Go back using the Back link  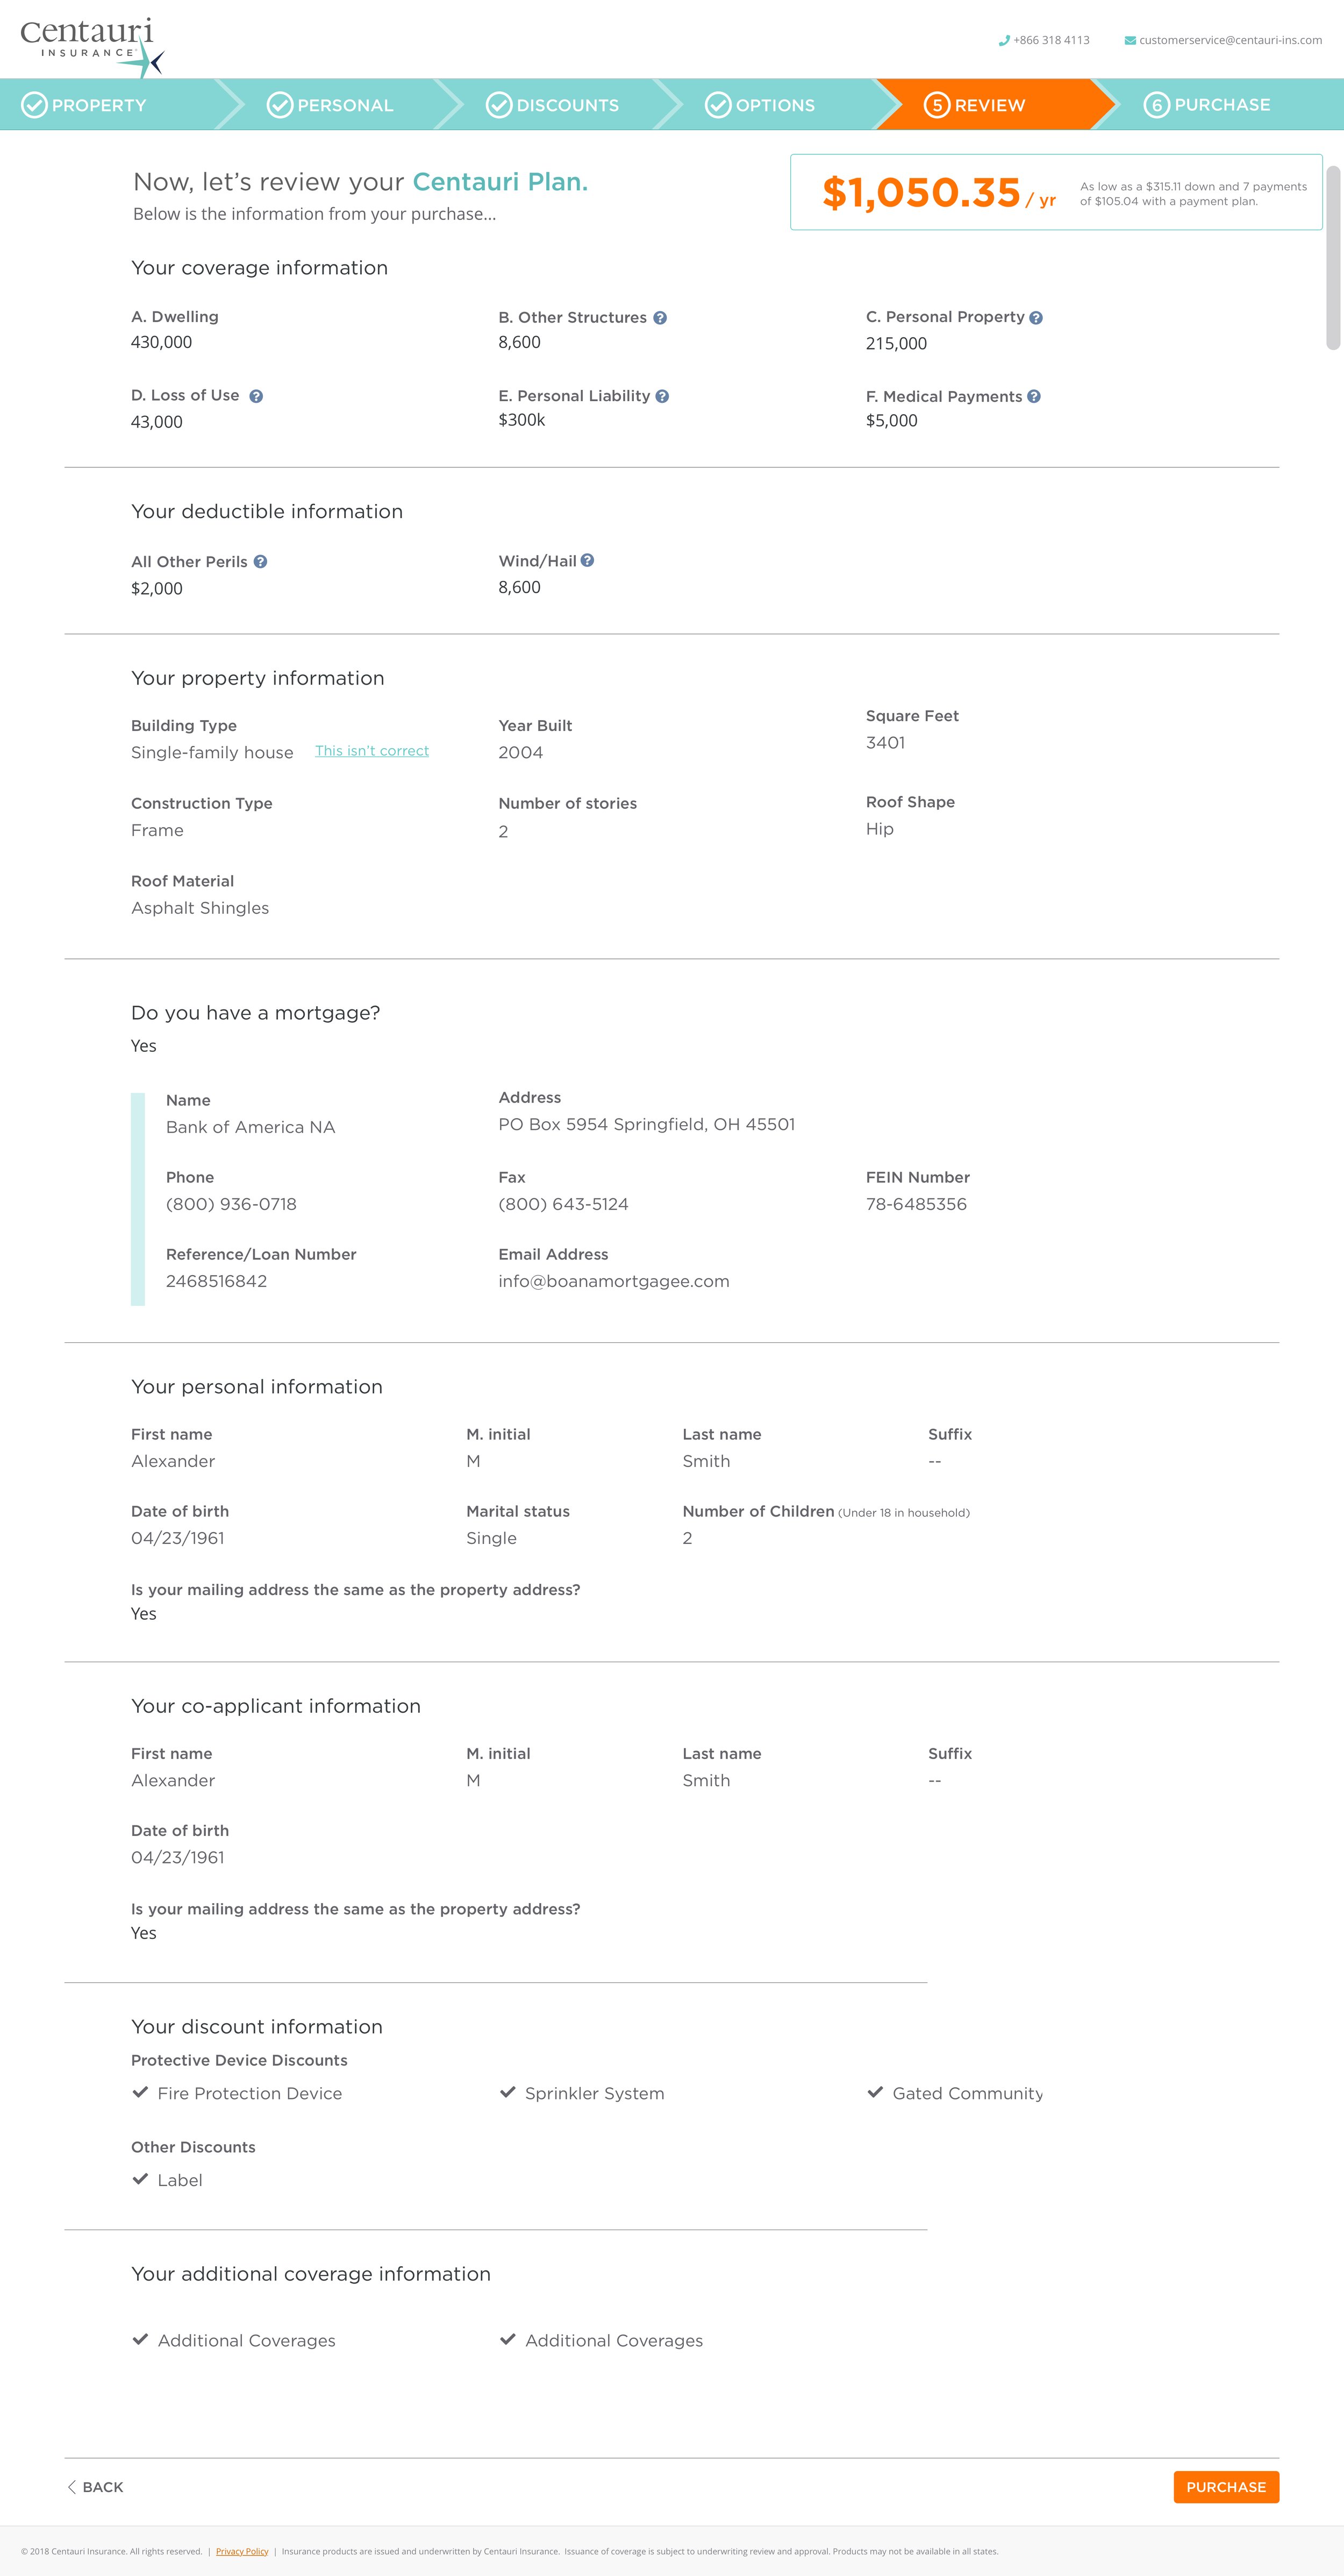tap(95, 2487)
